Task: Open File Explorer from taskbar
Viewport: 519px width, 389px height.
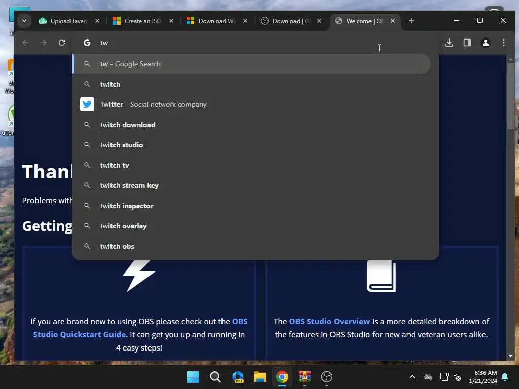Action: 260,377
